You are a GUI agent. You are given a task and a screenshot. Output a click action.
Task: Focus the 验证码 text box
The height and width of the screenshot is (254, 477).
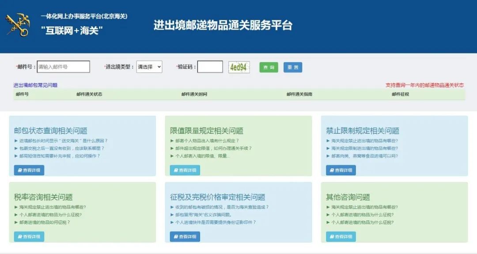(210, 67)
